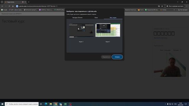The height and width of the screenshot is (106, 189).
Task: Click the Поделиться button in share dialog
Action: pyautogui.click(x=106, y=57)
